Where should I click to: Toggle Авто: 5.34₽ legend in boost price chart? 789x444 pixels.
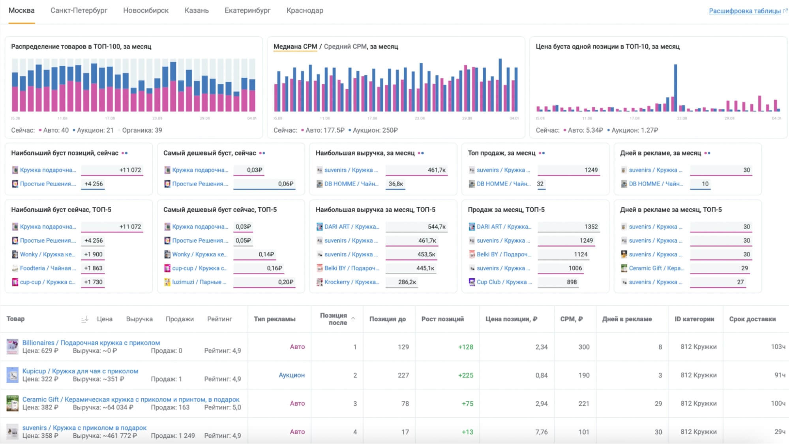583,130
